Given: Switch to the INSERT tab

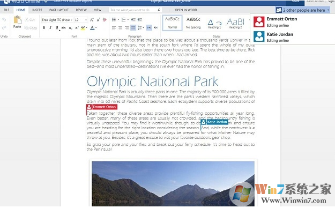Looking at the screenshot, I should tap(37, 10).
